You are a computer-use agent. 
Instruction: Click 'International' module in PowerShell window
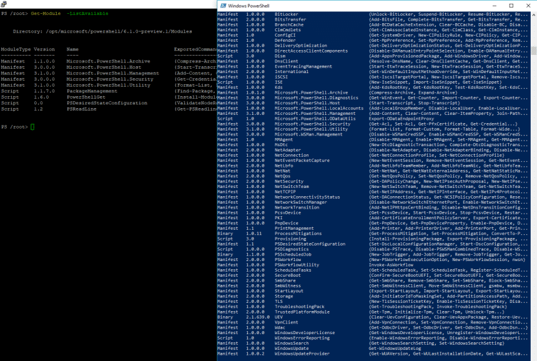click(x=292, y=72)
